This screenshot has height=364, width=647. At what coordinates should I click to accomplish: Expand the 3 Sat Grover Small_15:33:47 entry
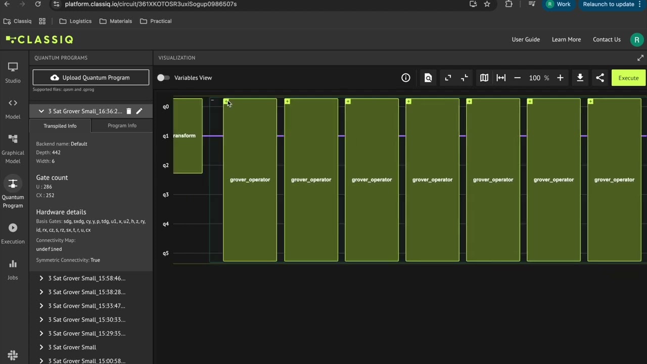41,306
